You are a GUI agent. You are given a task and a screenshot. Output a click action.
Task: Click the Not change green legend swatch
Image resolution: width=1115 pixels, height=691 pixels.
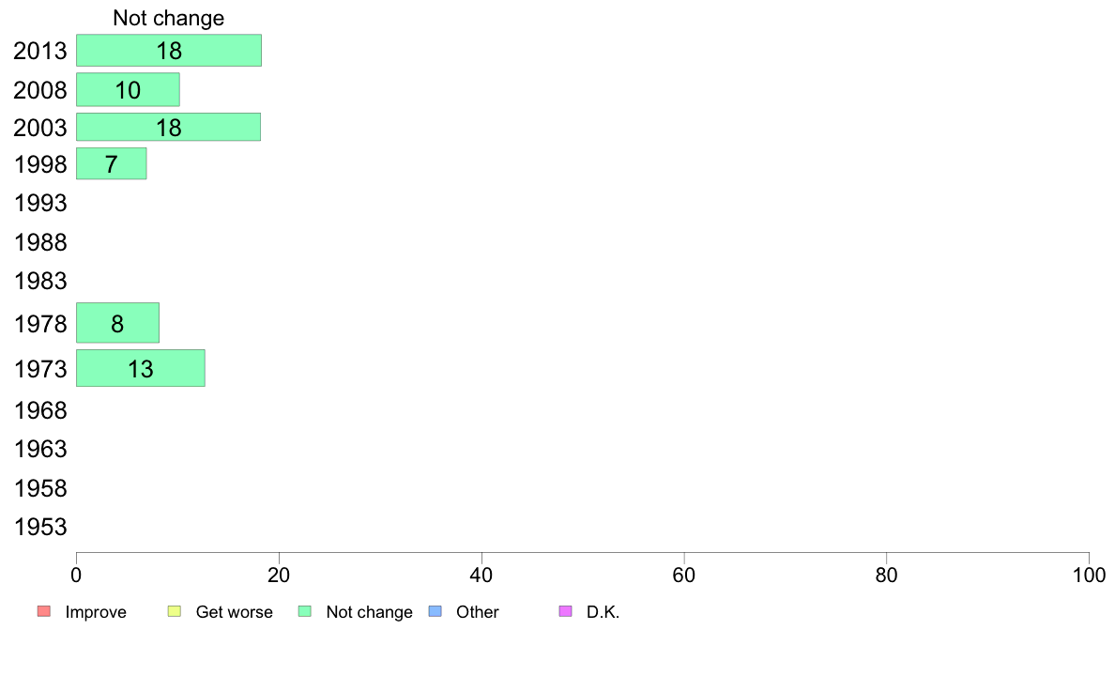pos(305,611)
